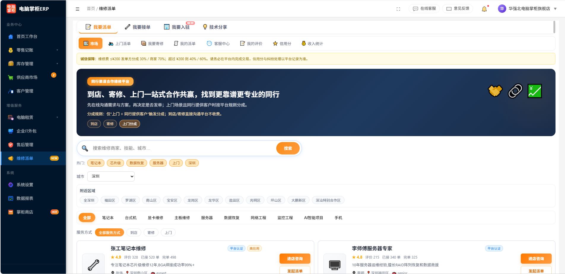
Task: Click the 信用分 star icon
Action: pos(275,44)
